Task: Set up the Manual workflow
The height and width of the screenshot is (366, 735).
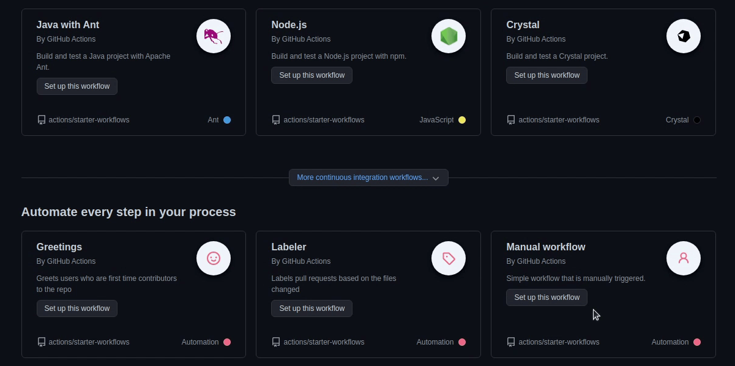Action: click(547, 297)
